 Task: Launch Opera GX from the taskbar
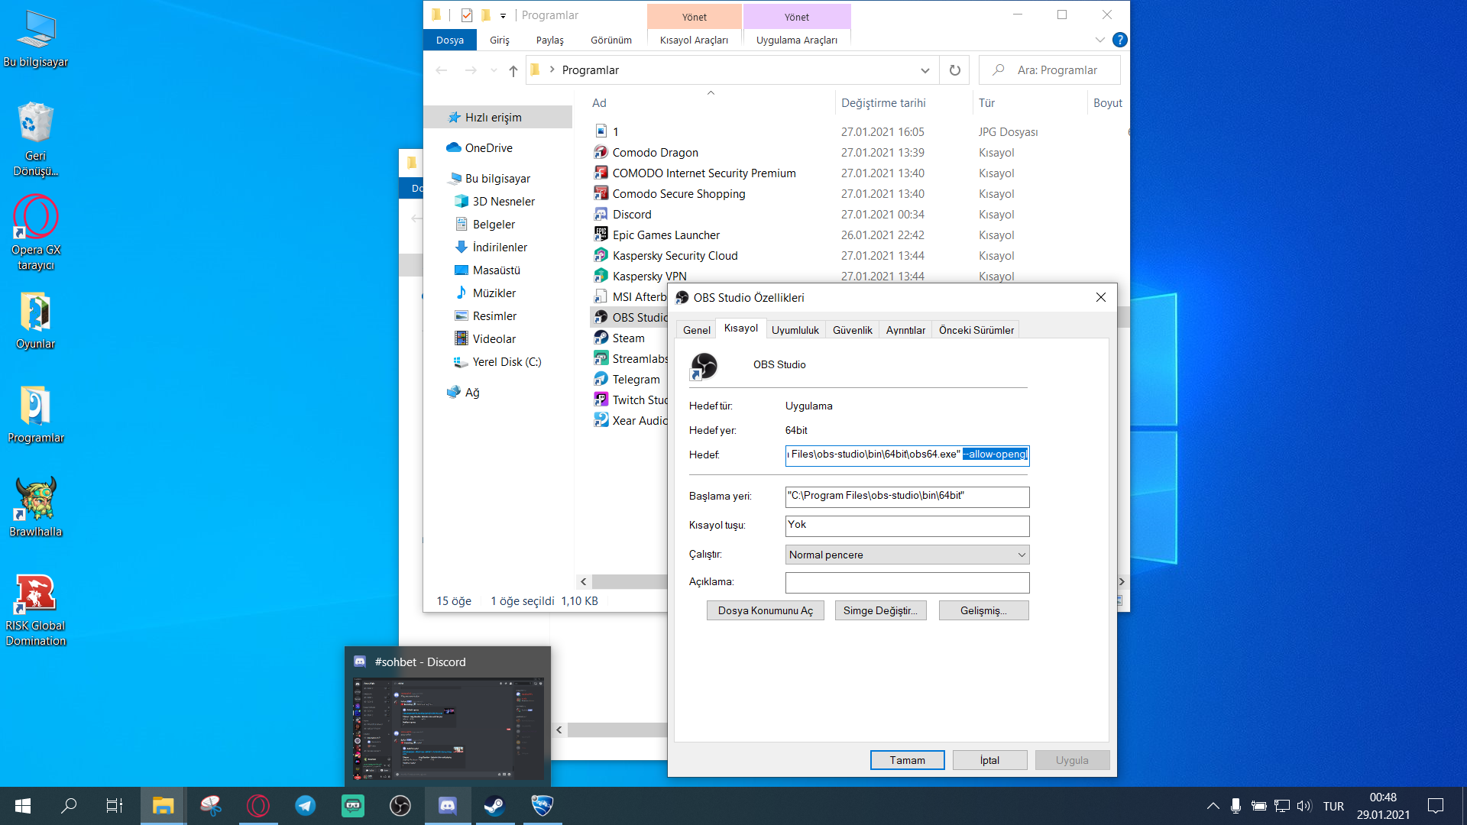[x=258, y=806]
